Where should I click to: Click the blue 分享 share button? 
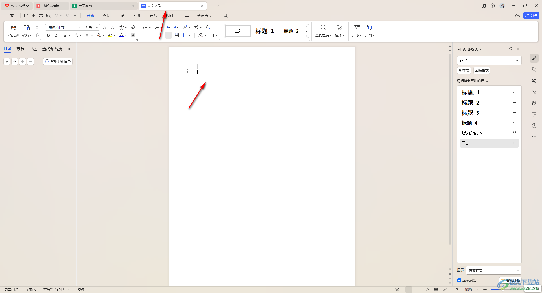pyautogui.click(x=531, y=15)
